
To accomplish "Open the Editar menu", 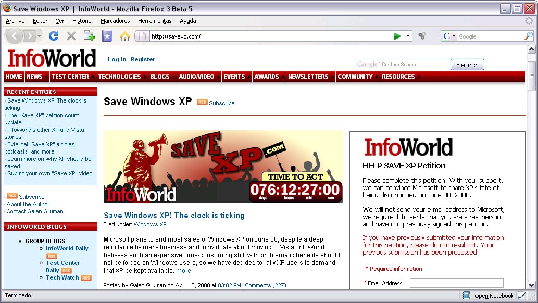I will [40, 21].
